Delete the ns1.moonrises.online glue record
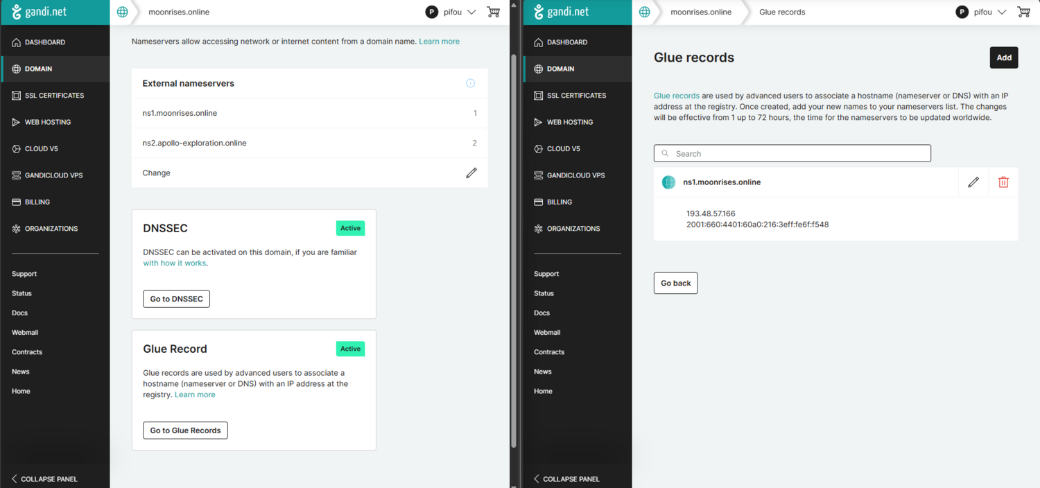This screenshot has width=1040, height=488. click(x=1003, y=182)
